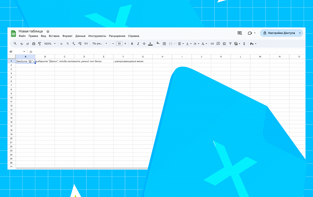Activate the paint format tool
Image resolution: width=313 pixels, height=197 pixels.
(40, 44)
